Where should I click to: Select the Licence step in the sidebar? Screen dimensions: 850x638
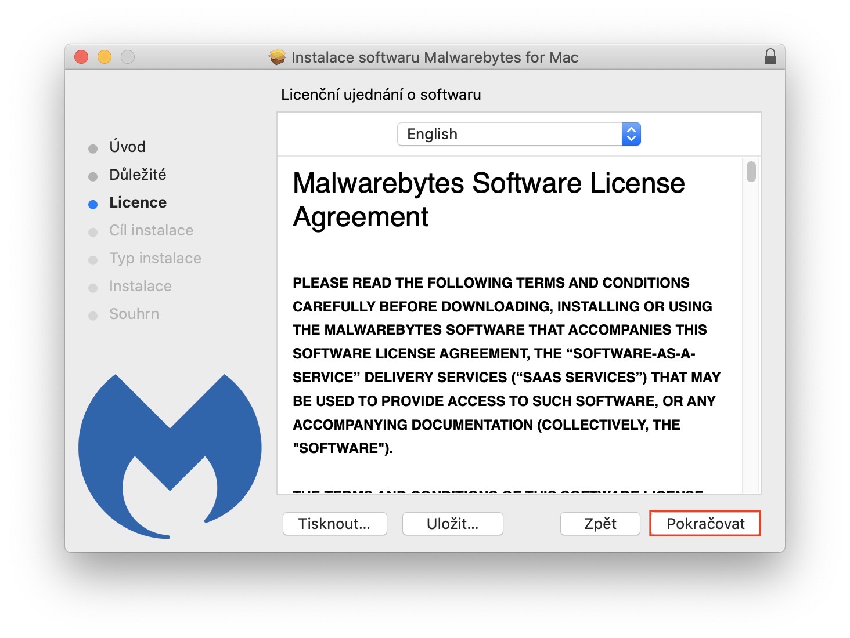[138, 202]
